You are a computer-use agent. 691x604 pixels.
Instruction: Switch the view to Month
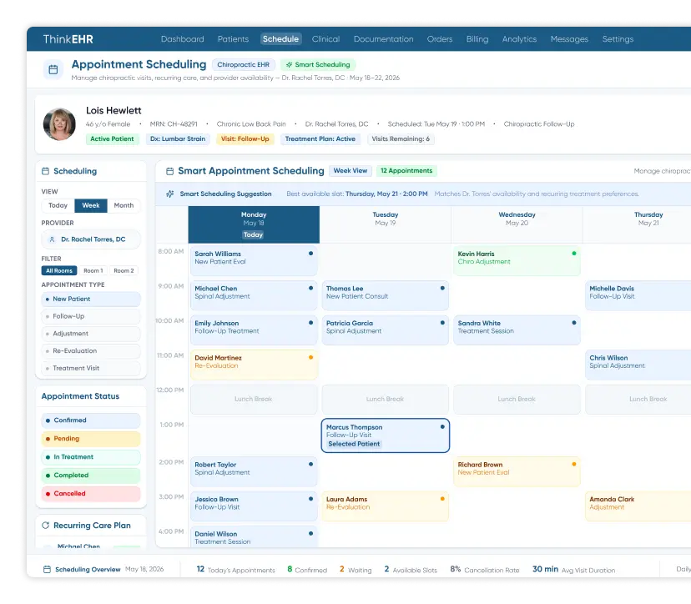[124, 205]
